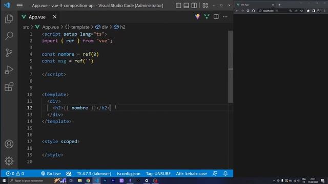
Task: Open Chrome from the taskbar
Action: (88, 180)
